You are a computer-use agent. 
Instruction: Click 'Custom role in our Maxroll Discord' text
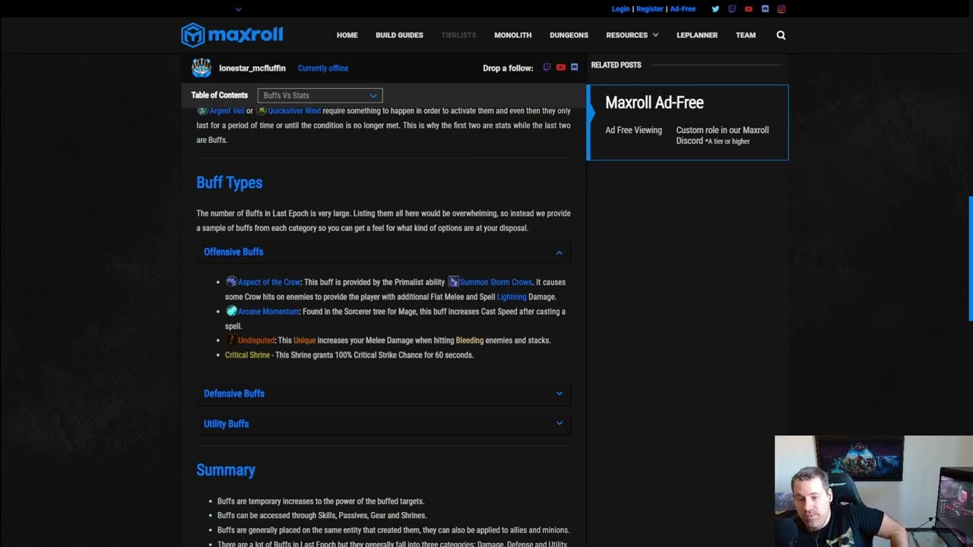point(723,135)
